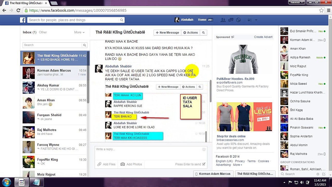Switch to the Other messages tab
Viewport: 332px width, 187px height.
[x=43, y=32]
